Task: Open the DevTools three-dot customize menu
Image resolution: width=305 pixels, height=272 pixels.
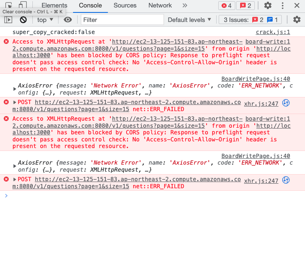Action: click(x=283, y=5)
